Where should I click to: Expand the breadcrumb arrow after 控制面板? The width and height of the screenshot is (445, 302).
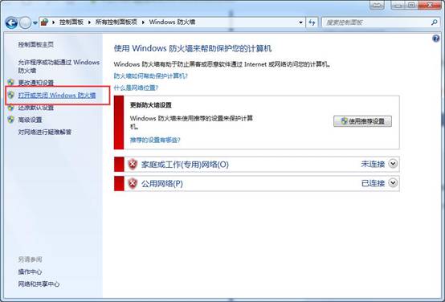89,22
